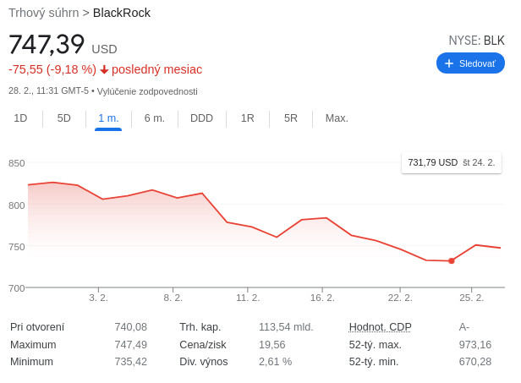
Task: Open the Vylúčenie zodpovednosti disclaimer link
Action: pyautogui.click(x=147, y=91)
